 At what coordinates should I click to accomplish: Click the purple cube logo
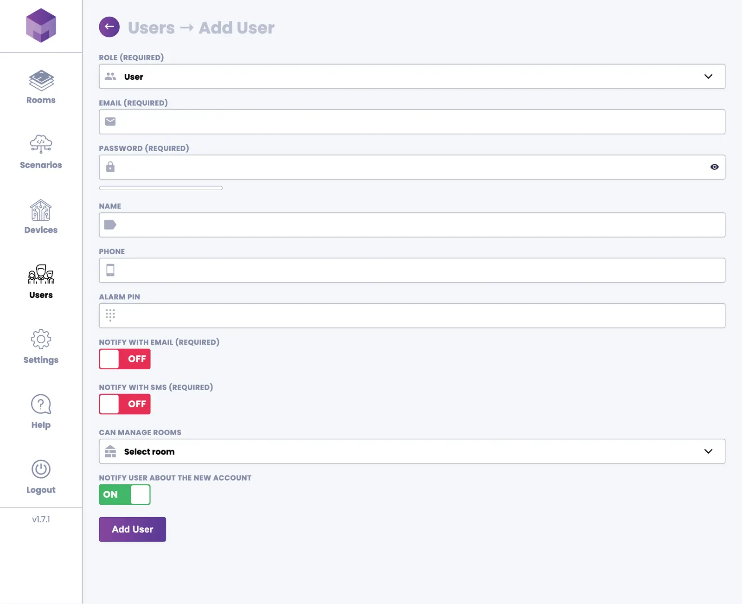(x=41, y=26)
